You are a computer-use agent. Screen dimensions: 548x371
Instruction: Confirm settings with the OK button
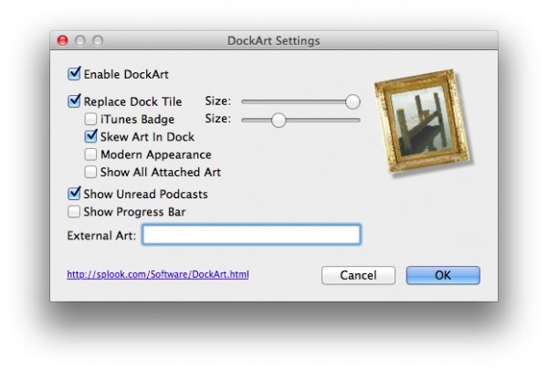[x=442, y=275]
